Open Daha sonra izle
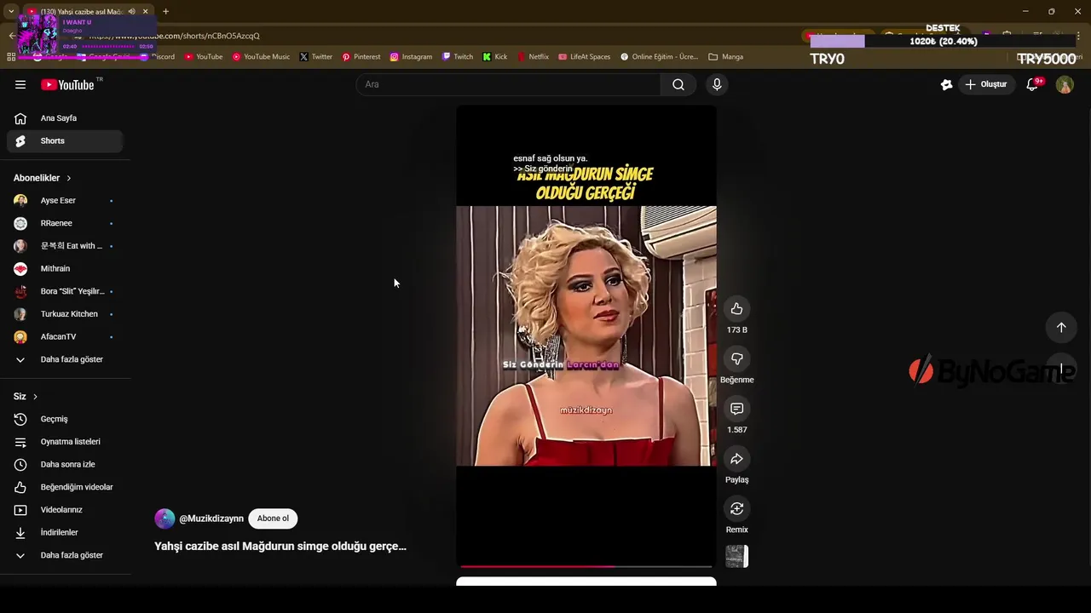This screenshot has width=1091, height=613. (x=65, y=465)
